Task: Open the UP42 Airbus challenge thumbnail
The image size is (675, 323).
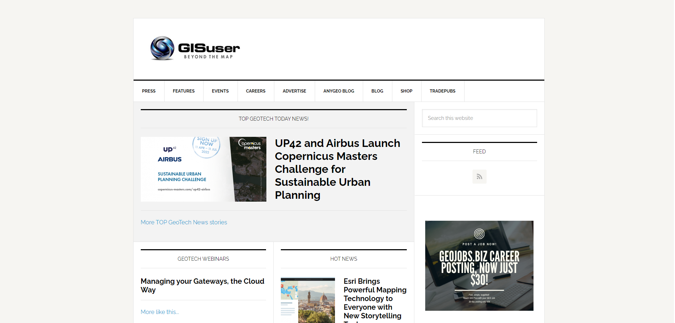Action: point(203,169)
